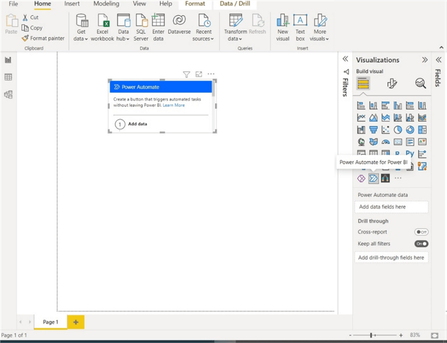Select Power Automate for Power BI visual
Image resolution: width=447 pixels, height=343 pixels.
coord(373,179)
